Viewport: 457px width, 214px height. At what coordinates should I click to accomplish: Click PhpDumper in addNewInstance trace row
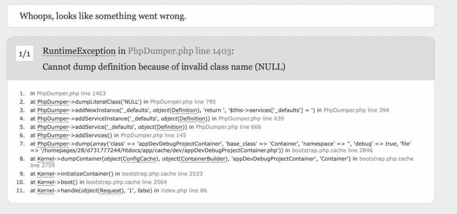[x=53, y=110]
